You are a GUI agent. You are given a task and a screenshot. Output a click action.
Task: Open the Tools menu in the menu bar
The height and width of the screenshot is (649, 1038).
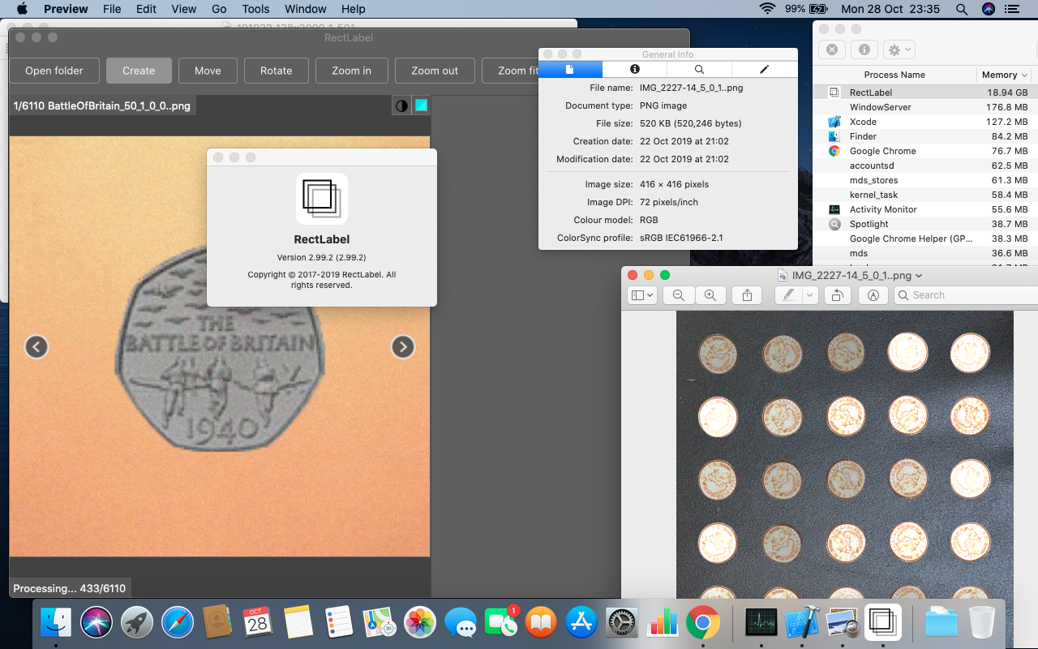click(255, 9)
